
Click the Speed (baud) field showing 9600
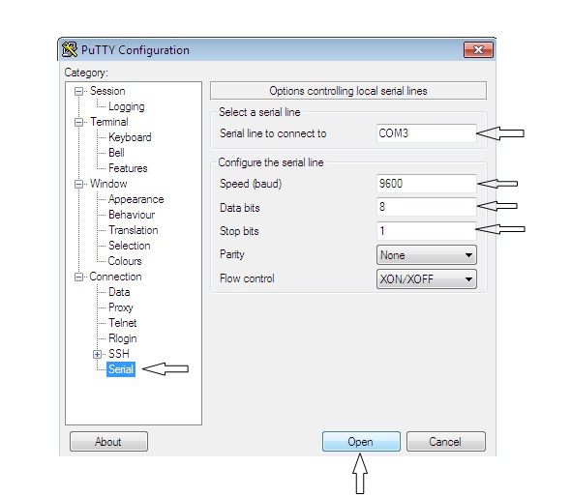(427, 184)
